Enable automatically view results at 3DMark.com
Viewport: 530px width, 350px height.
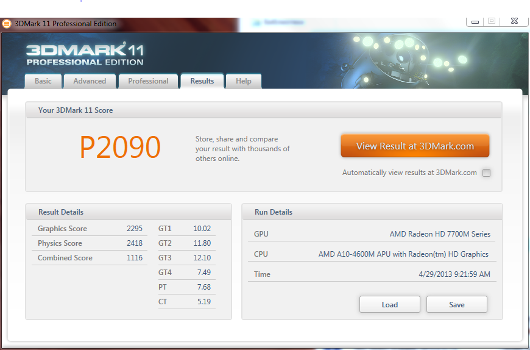(486, 173)
